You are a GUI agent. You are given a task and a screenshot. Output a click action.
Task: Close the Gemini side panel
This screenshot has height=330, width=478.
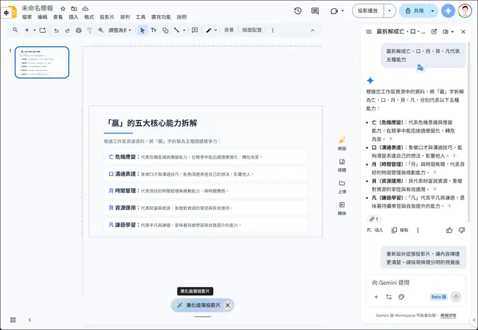click(463, 32)
